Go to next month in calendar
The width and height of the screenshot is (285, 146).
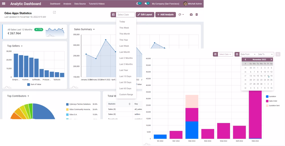pos(271,59)
